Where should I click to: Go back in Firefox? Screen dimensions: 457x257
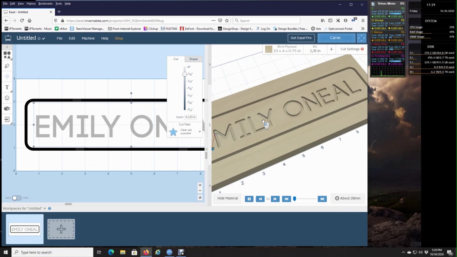coord(6,21)
